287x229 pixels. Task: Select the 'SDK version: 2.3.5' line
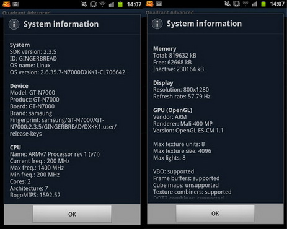coord(33,52)
